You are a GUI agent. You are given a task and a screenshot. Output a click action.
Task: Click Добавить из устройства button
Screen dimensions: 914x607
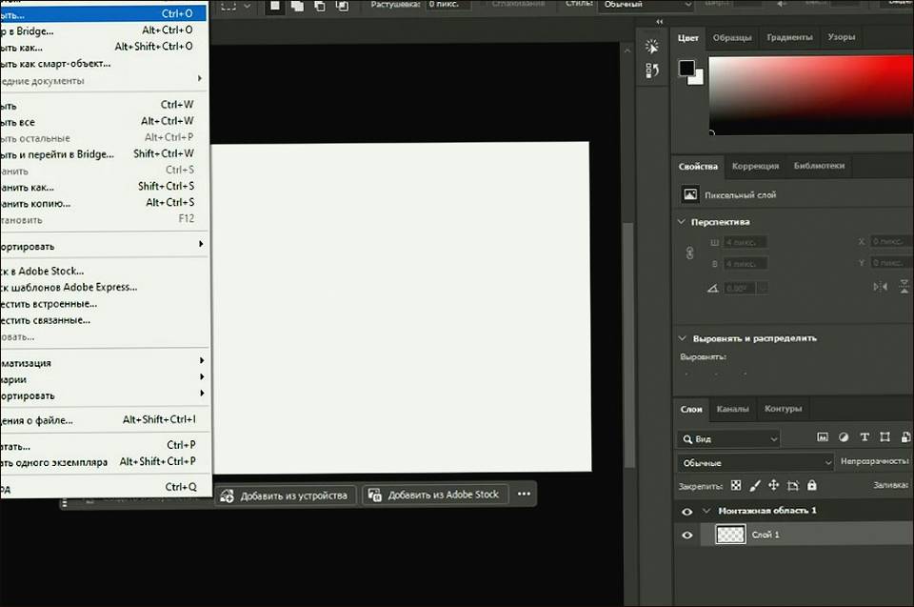point(286,496)
